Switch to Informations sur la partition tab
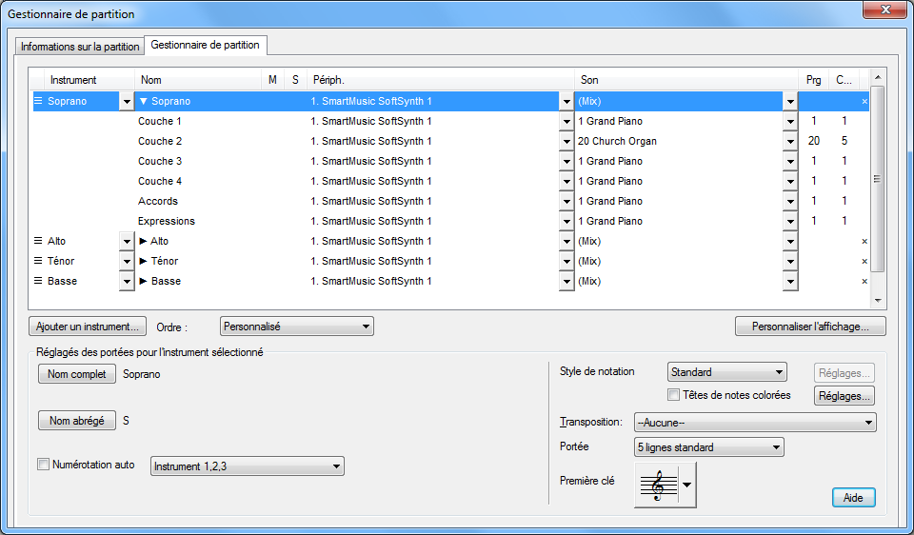 (x=79, y=47)
